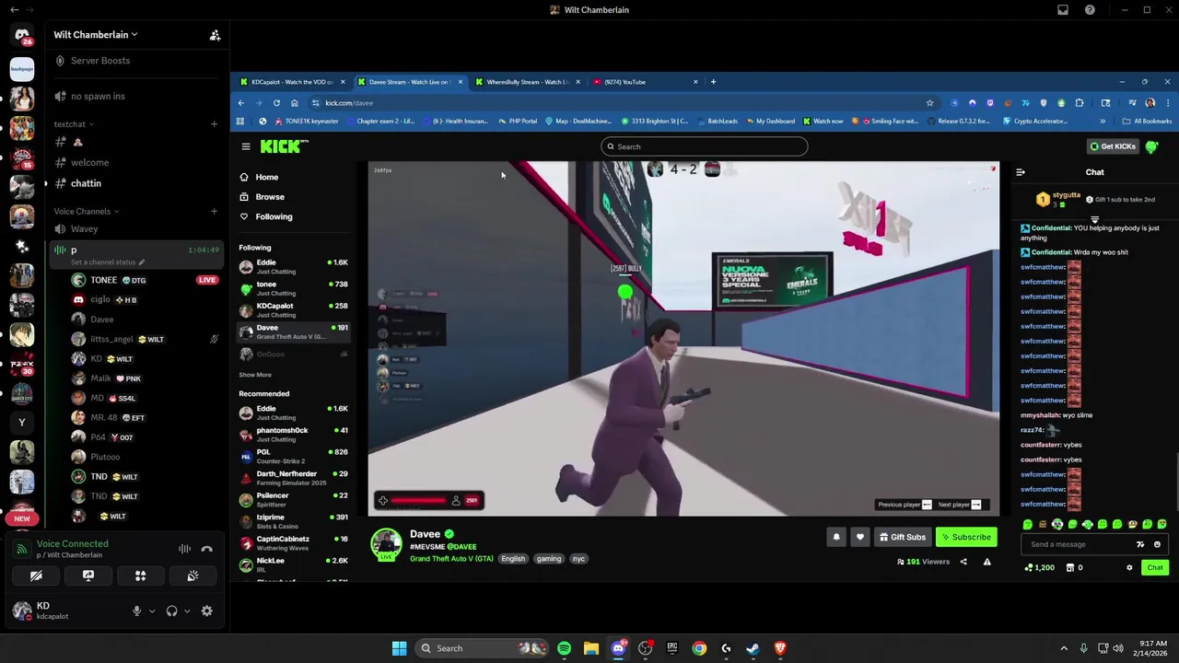Toggle Davee stream notifications bell

point(836,537)
